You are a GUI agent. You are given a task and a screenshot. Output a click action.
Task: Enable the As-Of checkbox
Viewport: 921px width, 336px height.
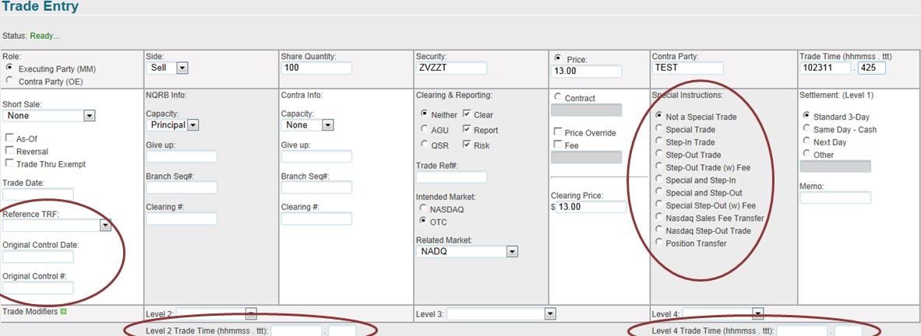(9, 138)
